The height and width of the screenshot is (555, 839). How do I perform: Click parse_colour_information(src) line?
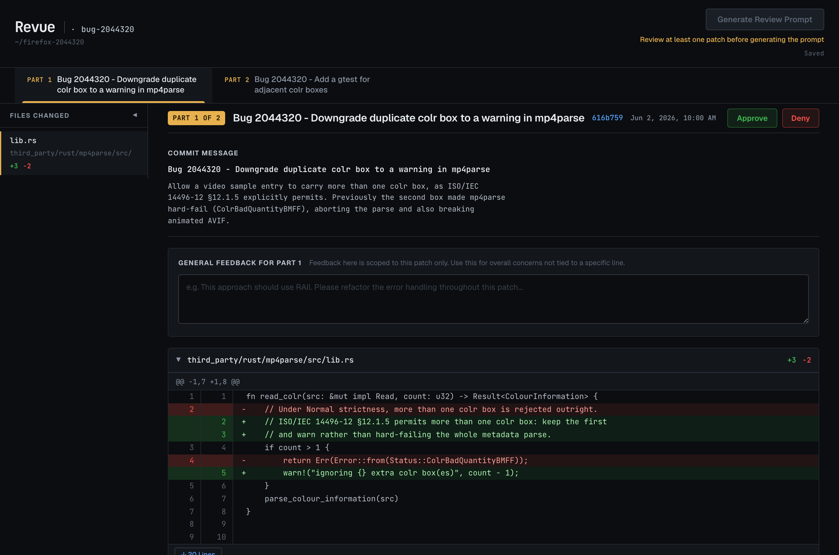point(493,499)
